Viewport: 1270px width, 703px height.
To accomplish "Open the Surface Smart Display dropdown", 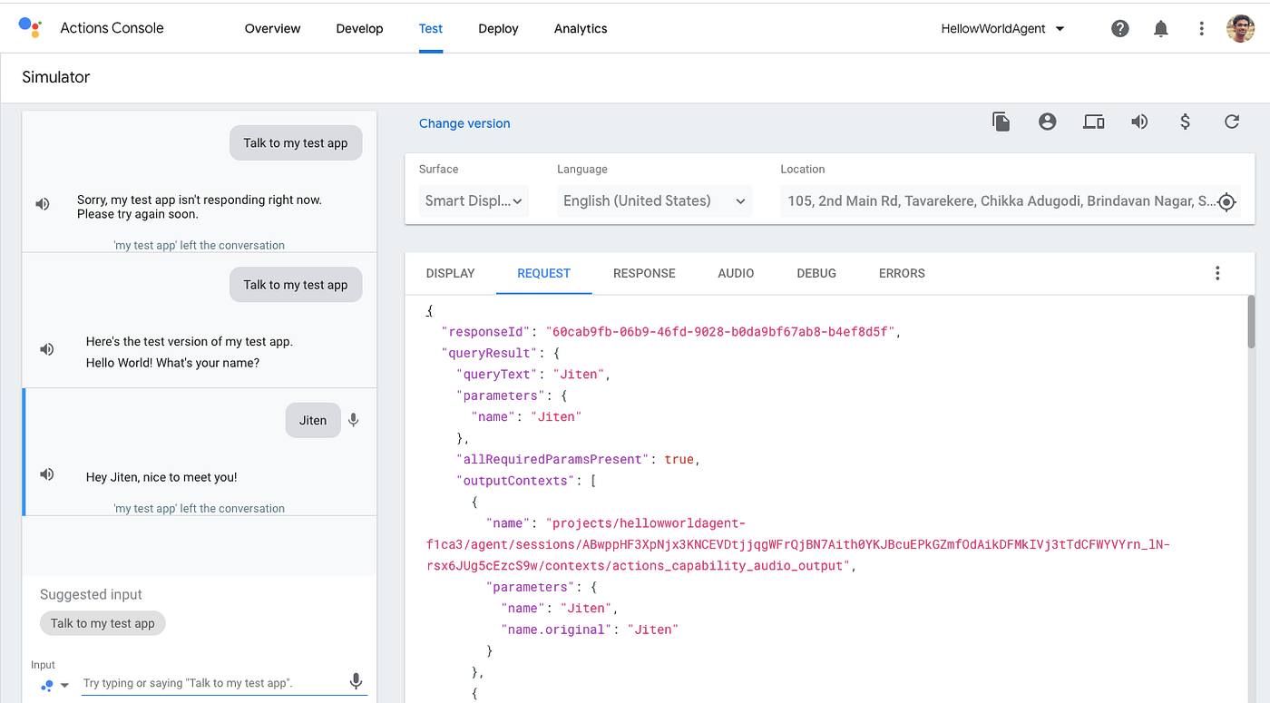I will [x=474, y=201].
